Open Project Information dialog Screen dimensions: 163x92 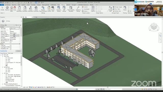(x=19, y=9)
